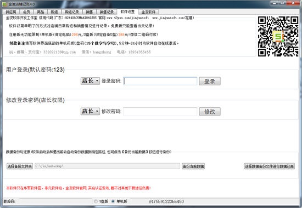The height and width of the screenshot is (208, 302).
Task: Click the app icon in title bar
Action: 4,4
